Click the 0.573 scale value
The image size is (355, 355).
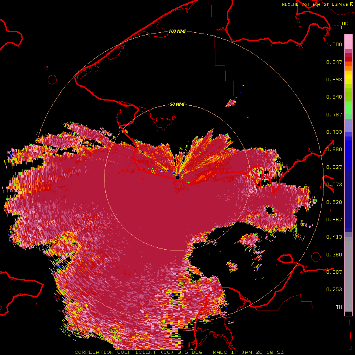click(334, 185)
